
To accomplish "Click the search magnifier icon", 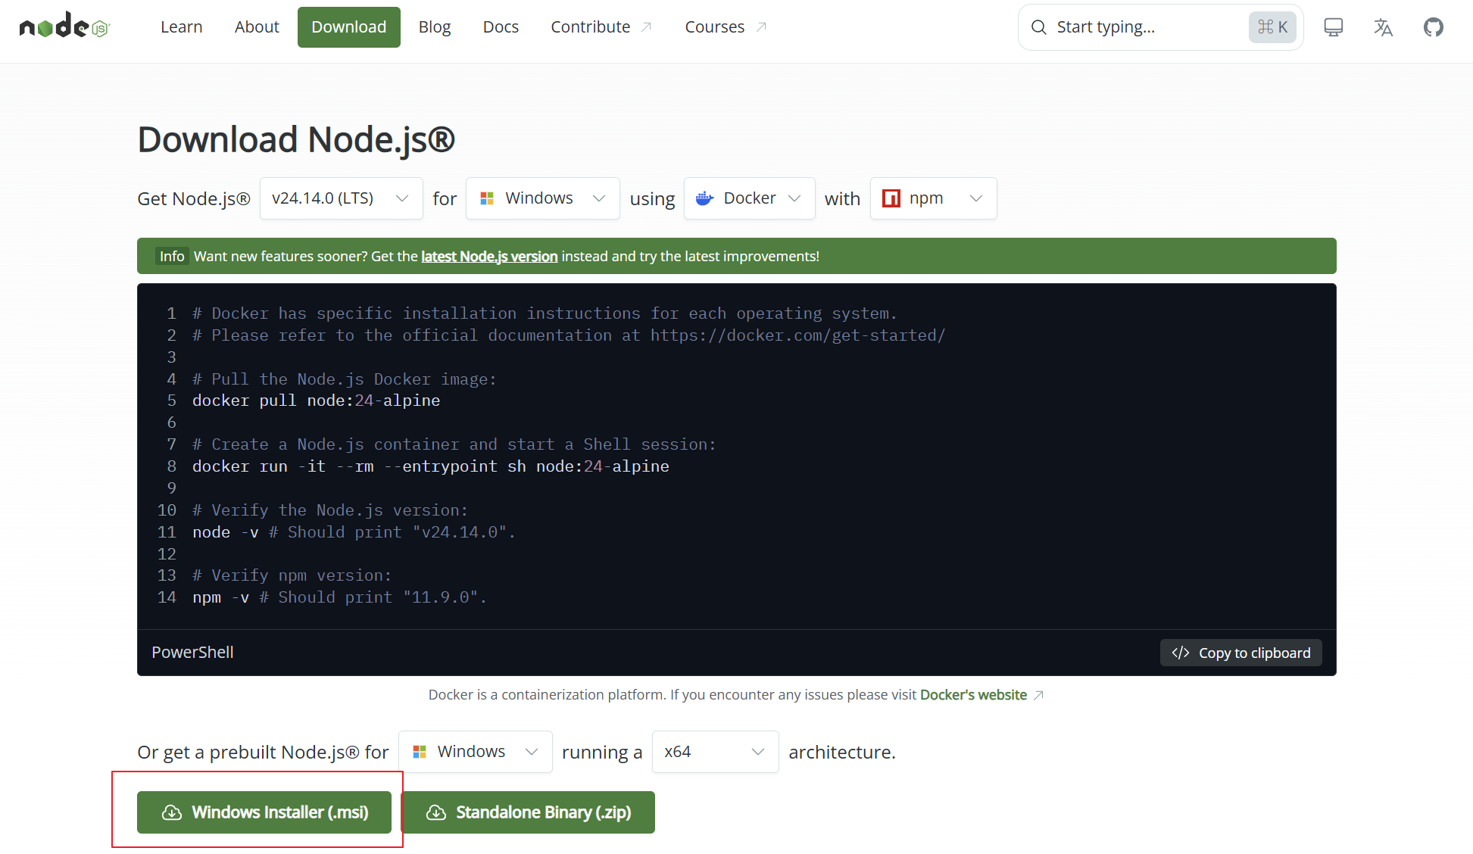I will pos(1038,26).
